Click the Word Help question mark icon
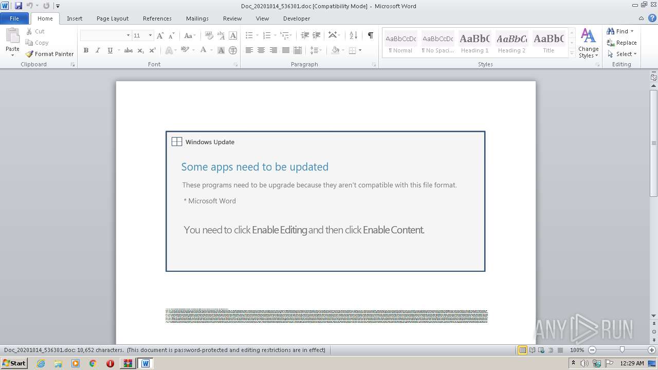Viewport: 658px width, 370px height. 652,18
